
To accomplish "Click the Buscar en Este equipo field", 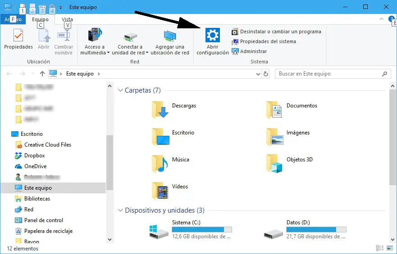I will point(333,74).
